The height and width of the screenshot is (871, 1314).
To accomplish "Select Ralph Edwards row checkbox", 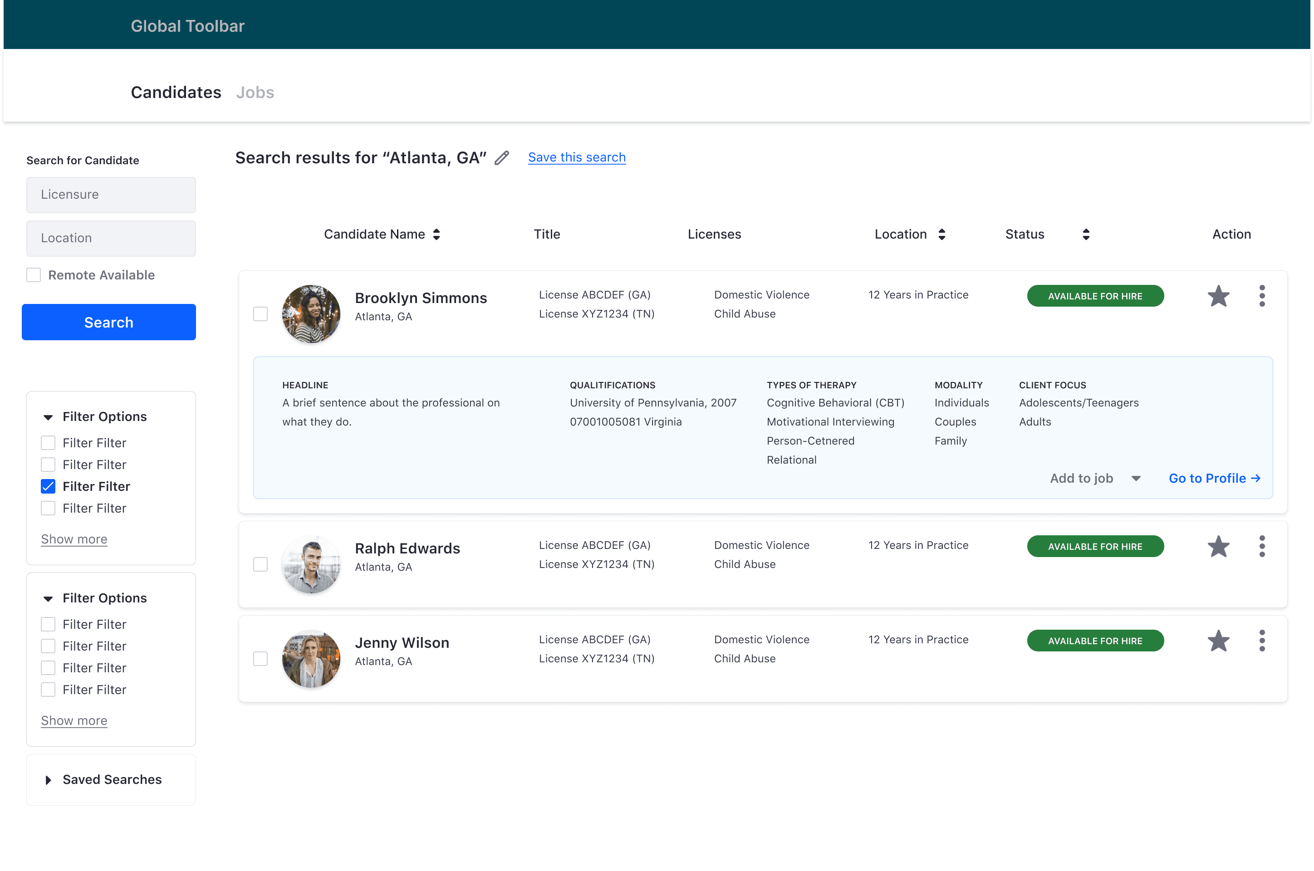I will 260,564.
